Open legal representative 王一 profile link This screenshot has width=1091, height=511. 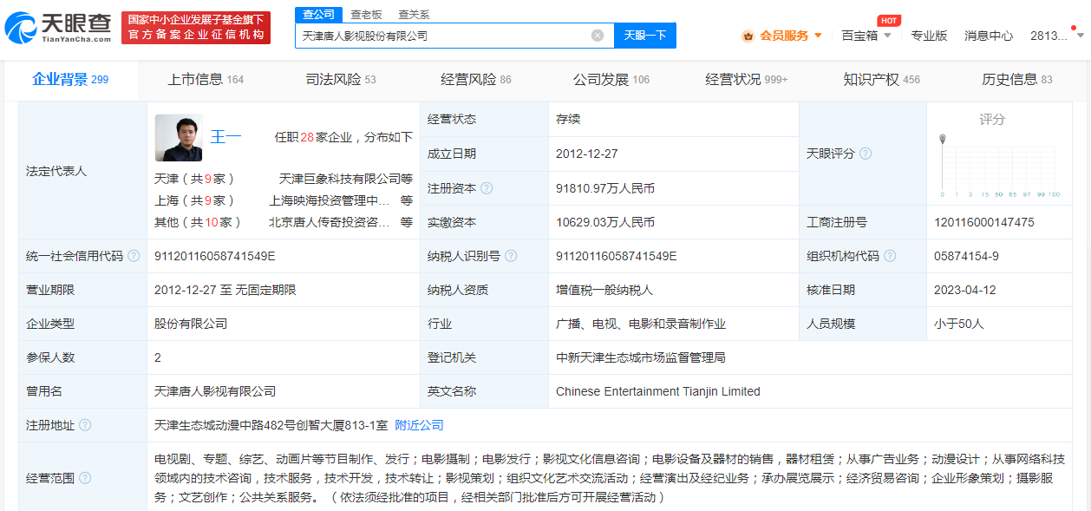click(226, 136)
